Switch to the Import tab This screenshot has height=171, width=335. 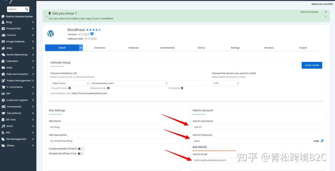pyautogui.click(x=303, y=48)
